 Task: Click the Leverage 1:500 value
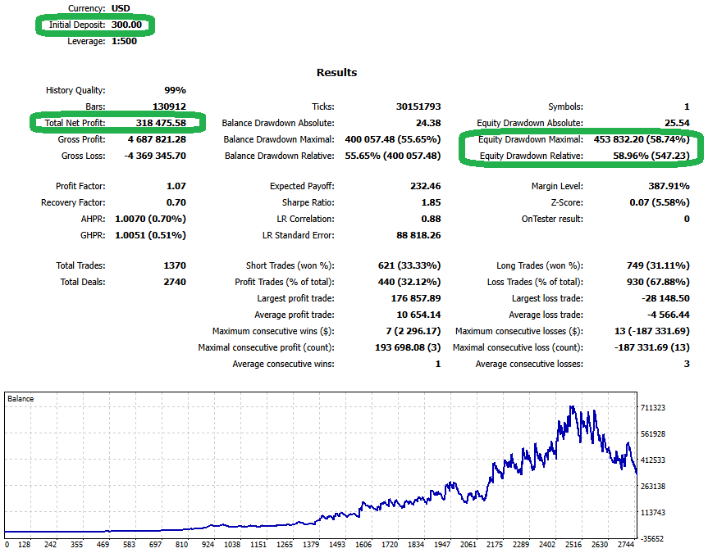(123, 41)
